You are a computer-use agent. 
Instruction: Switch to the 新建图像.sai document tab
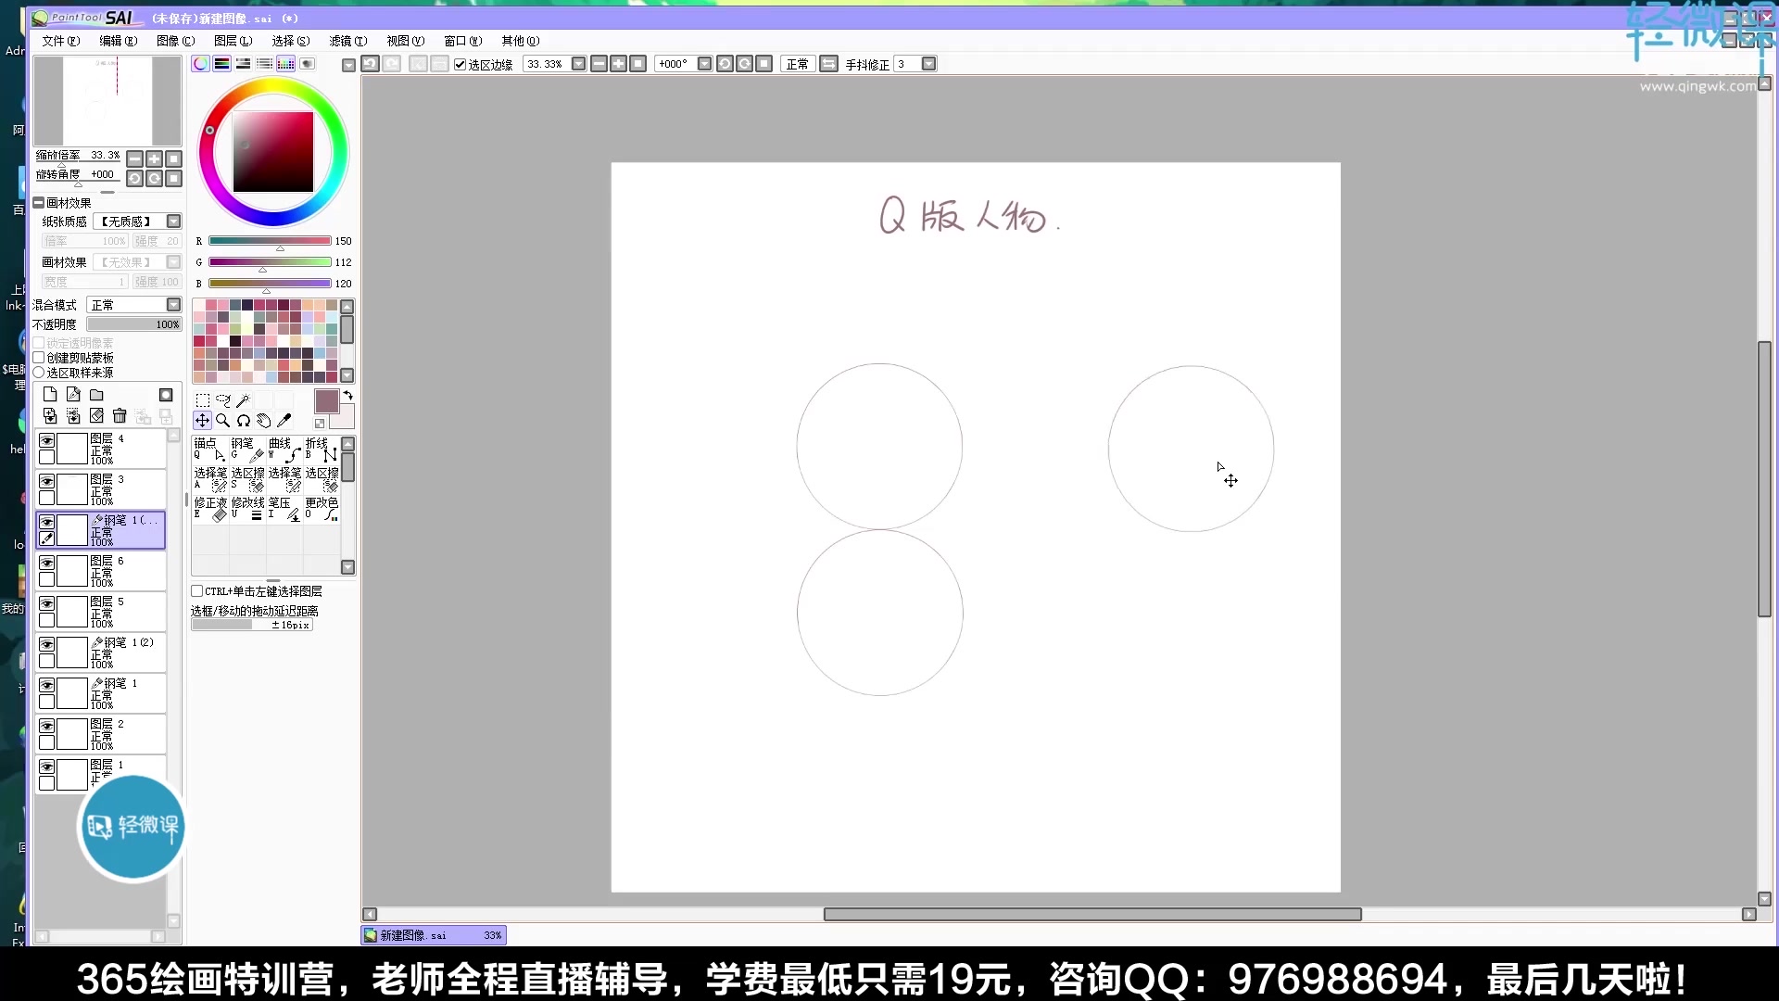(x=434, y=935)
